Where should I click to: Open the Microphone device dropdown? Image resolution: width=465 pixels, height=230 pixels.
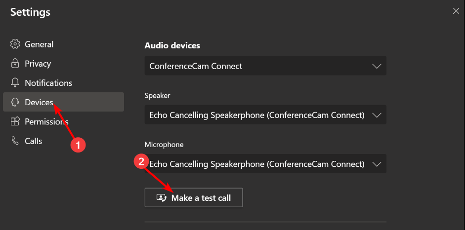265,164
